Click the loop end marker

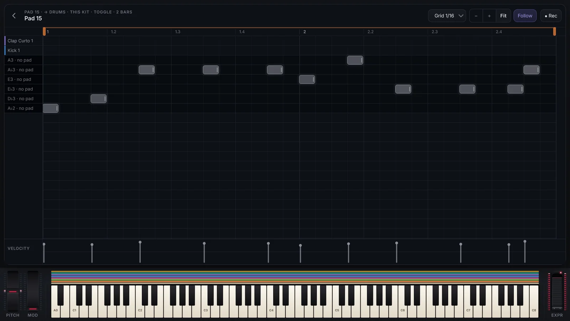click(x=554, y=31)
